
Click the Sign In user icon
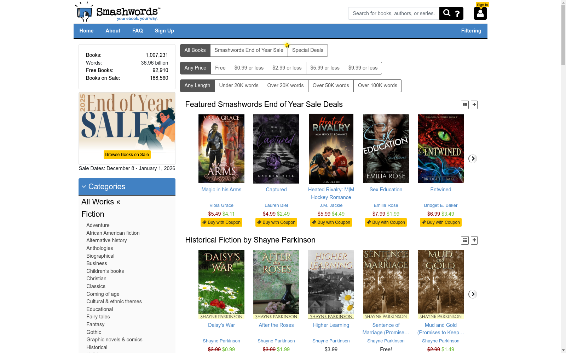point(480,13)
